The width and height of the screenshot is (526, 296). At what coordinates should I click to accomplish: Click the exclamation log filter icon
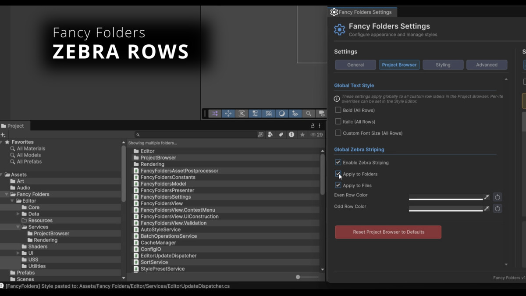(291, 135)
